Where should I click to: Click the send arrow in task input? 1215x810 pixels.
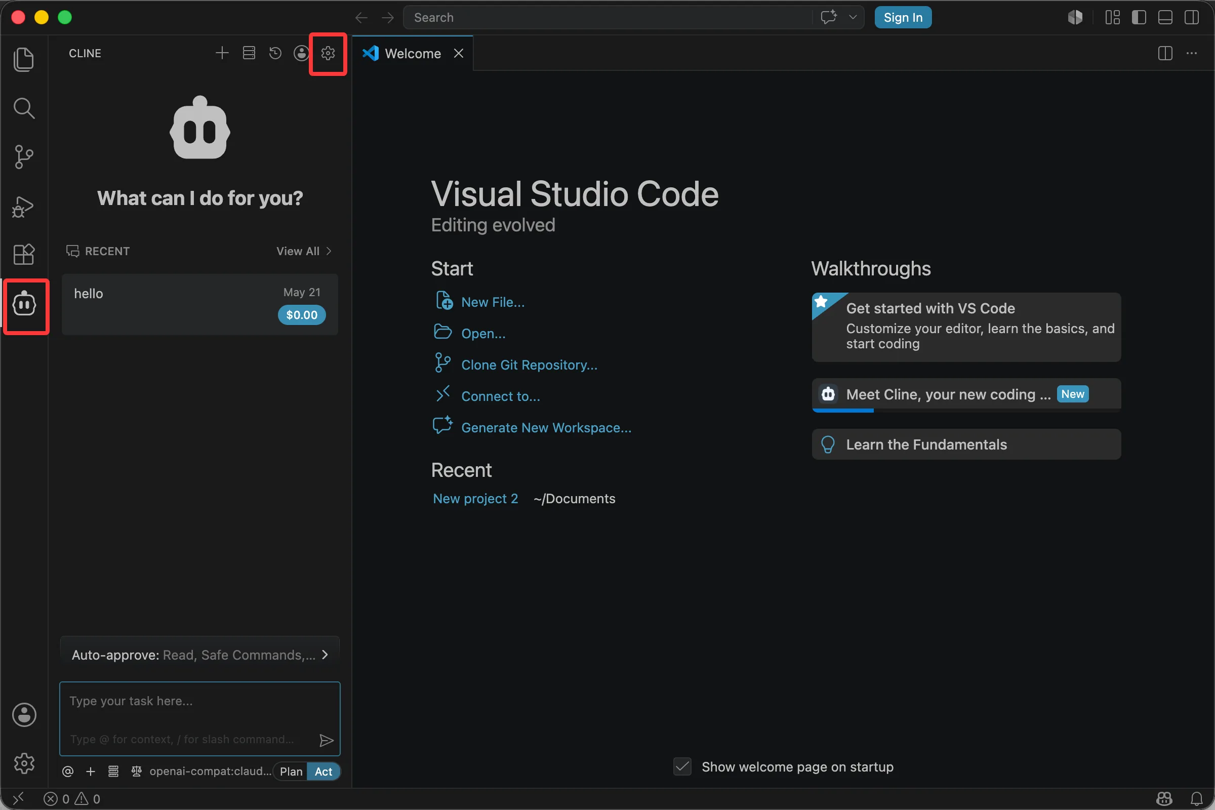(327, 740)
